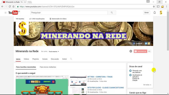
Task: Open the yellow social link icon on banner
Action: 149,43
